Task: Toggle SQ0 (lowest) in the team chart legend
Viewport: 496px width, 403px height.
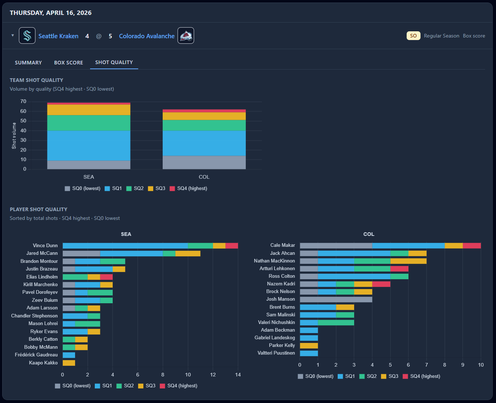Action: 82,188
